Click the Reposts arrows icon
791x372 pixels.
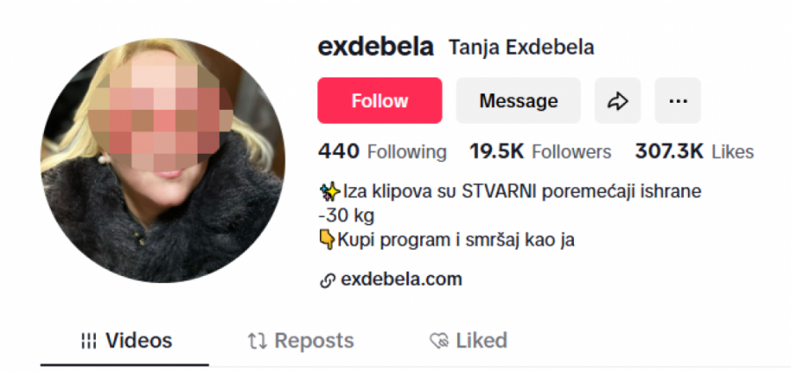(x=258, y=341)
